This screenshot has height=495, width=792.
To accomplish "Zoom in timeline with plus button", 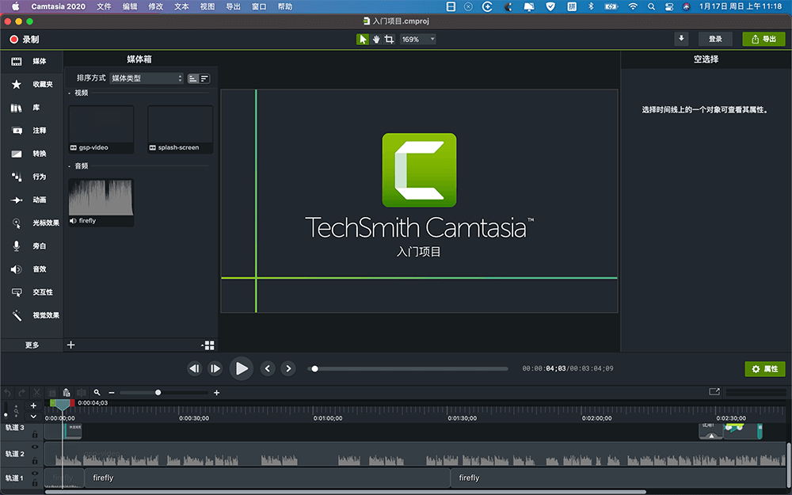I will [x=217, y=393].
